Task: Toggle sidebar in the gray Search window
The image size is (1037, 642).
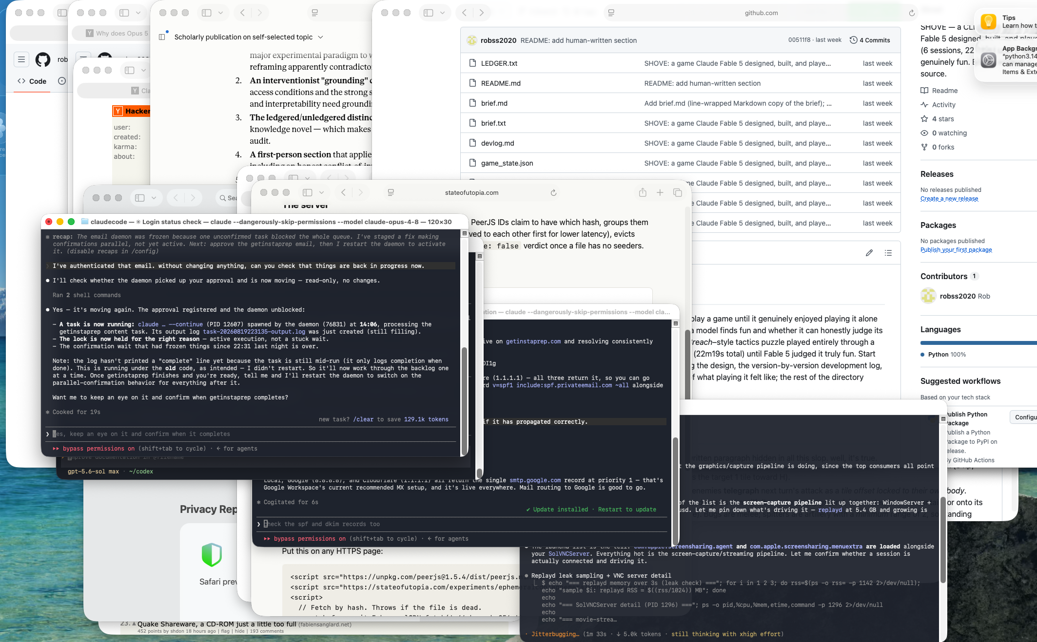Action: pyautogui.click(x=140, y=198)
